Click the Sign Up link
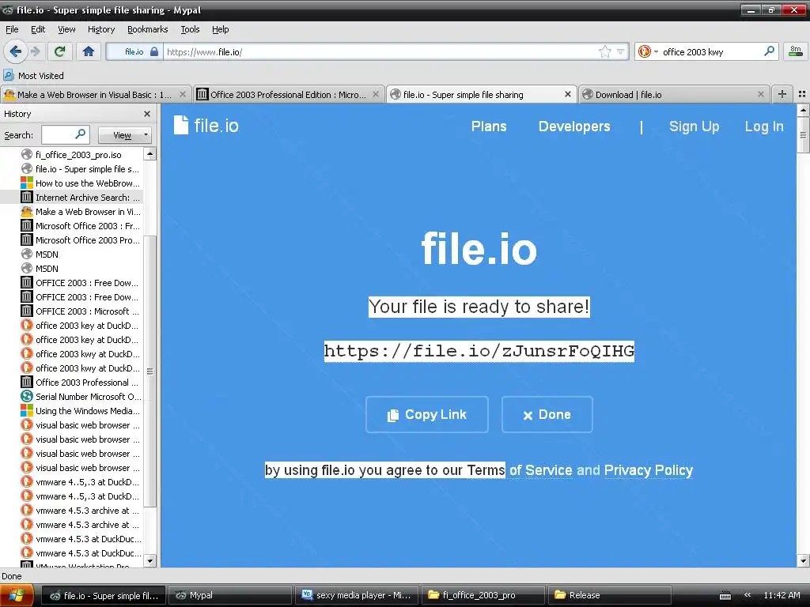810x607 pixels. (694, 126)
